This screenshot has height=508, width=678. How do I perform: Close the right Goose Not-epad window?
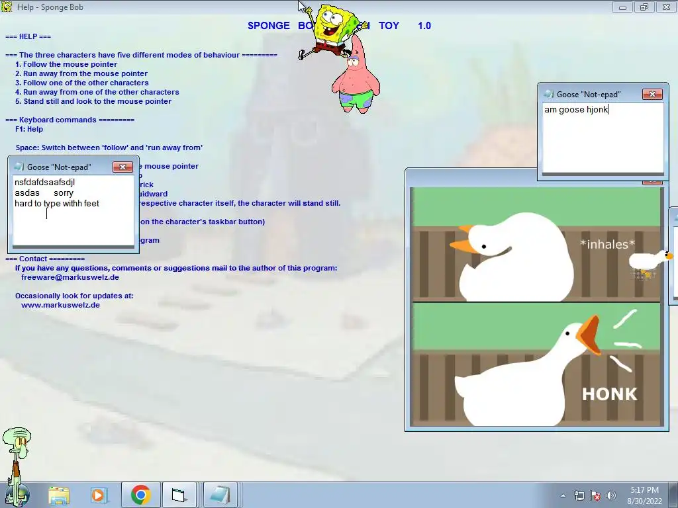click(x=652, y=94)
